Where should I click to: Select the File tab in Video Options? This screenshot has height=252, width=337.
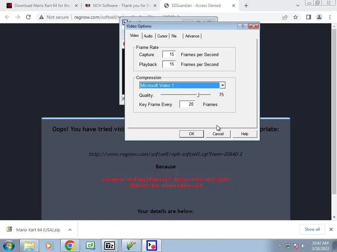(x=174, y=36)
